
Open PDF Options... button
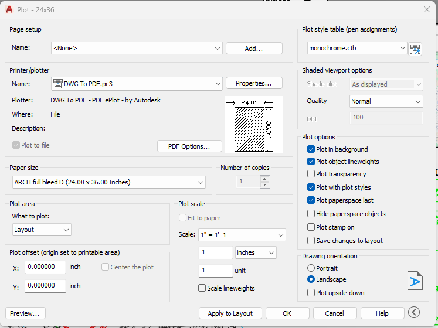(x=189, y=146)
